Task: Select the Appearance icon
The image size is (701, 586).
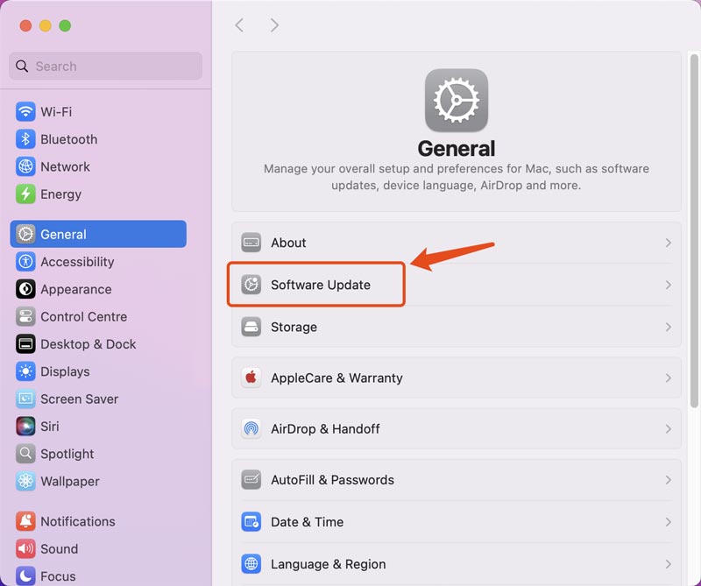Action: tap(25, 289)
